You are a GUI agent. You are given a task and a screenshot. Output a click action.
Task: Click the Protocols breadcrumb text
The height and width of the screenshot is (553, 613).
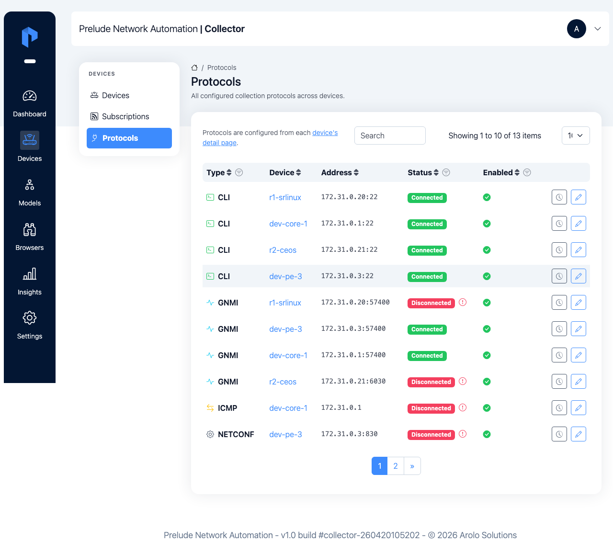tap(222, 68)
